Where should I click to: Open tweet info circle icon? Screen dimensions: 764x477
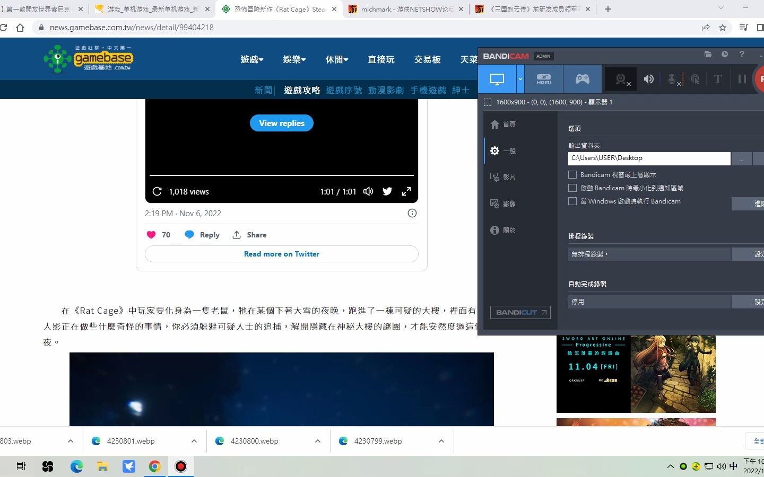[412, 213]
